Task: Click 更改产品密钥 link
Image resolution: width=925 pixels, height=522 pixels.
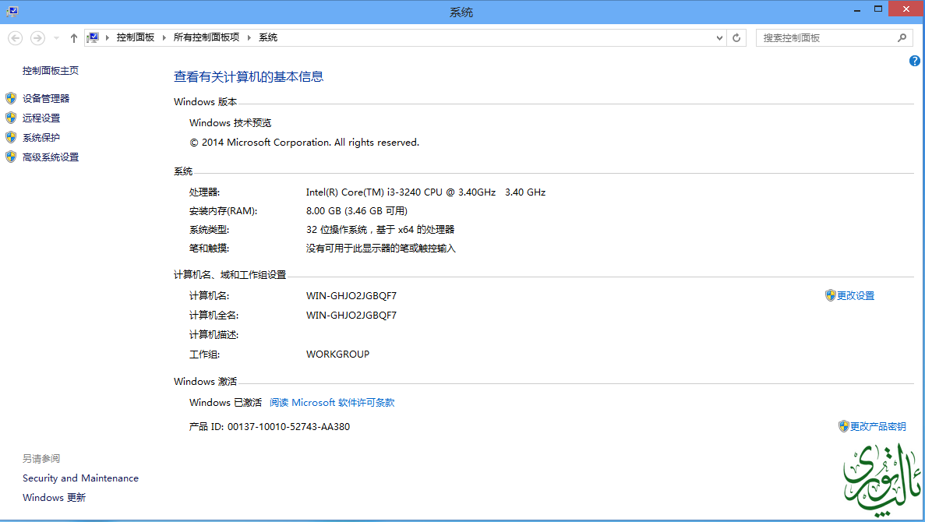Action: pyautogui.click(x=877, y=426)
